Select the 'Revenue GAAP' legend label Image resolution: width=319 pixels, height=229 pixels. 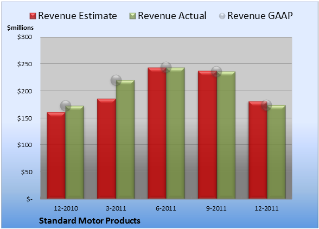click(260, 16)
